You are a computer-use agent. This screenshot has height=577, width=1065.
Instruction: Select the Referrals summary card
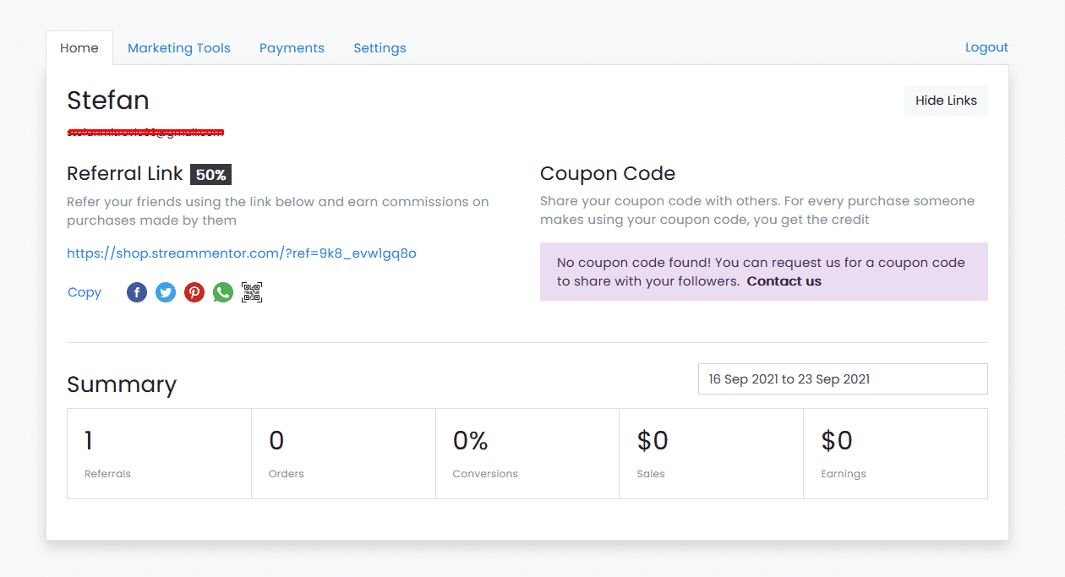(x=159, y=454)
